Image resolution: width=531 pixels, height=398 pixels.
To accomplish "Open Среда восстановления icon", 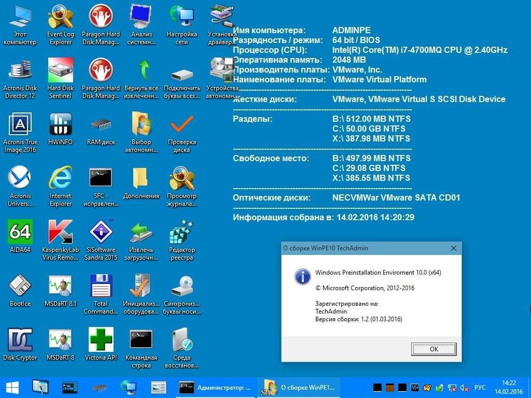I will (x=182, y=348).
